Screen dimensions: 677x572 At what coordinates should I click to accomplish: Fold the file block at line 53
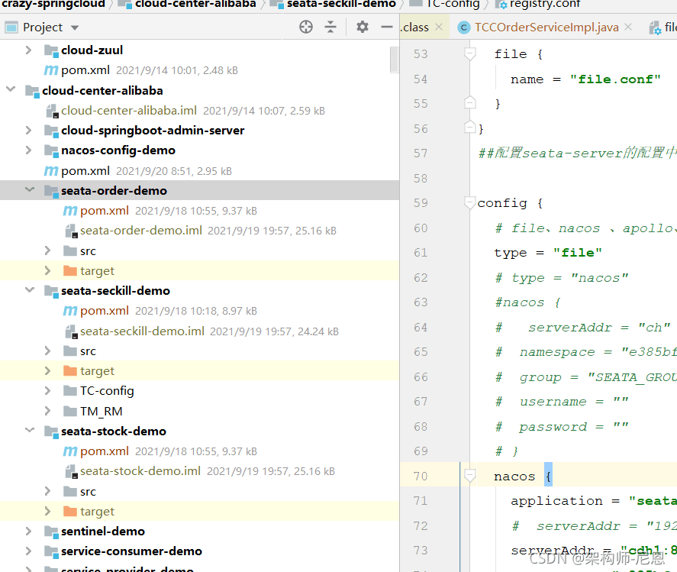(469, 54)
